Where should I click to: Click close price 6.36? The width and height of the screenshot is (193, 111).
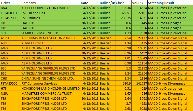tap(123, 8)
